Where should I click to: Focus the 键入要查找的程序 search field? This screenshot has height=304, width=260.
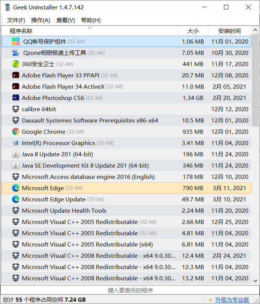(130, 290)
